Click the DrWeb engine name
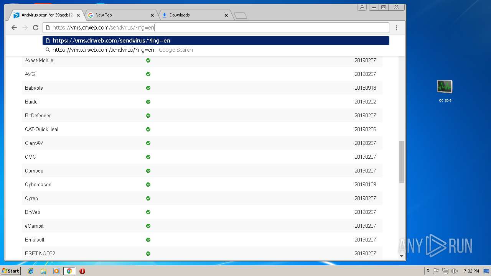Image resolution: width=491 pixels, height=276 pixels. point(33,212)
